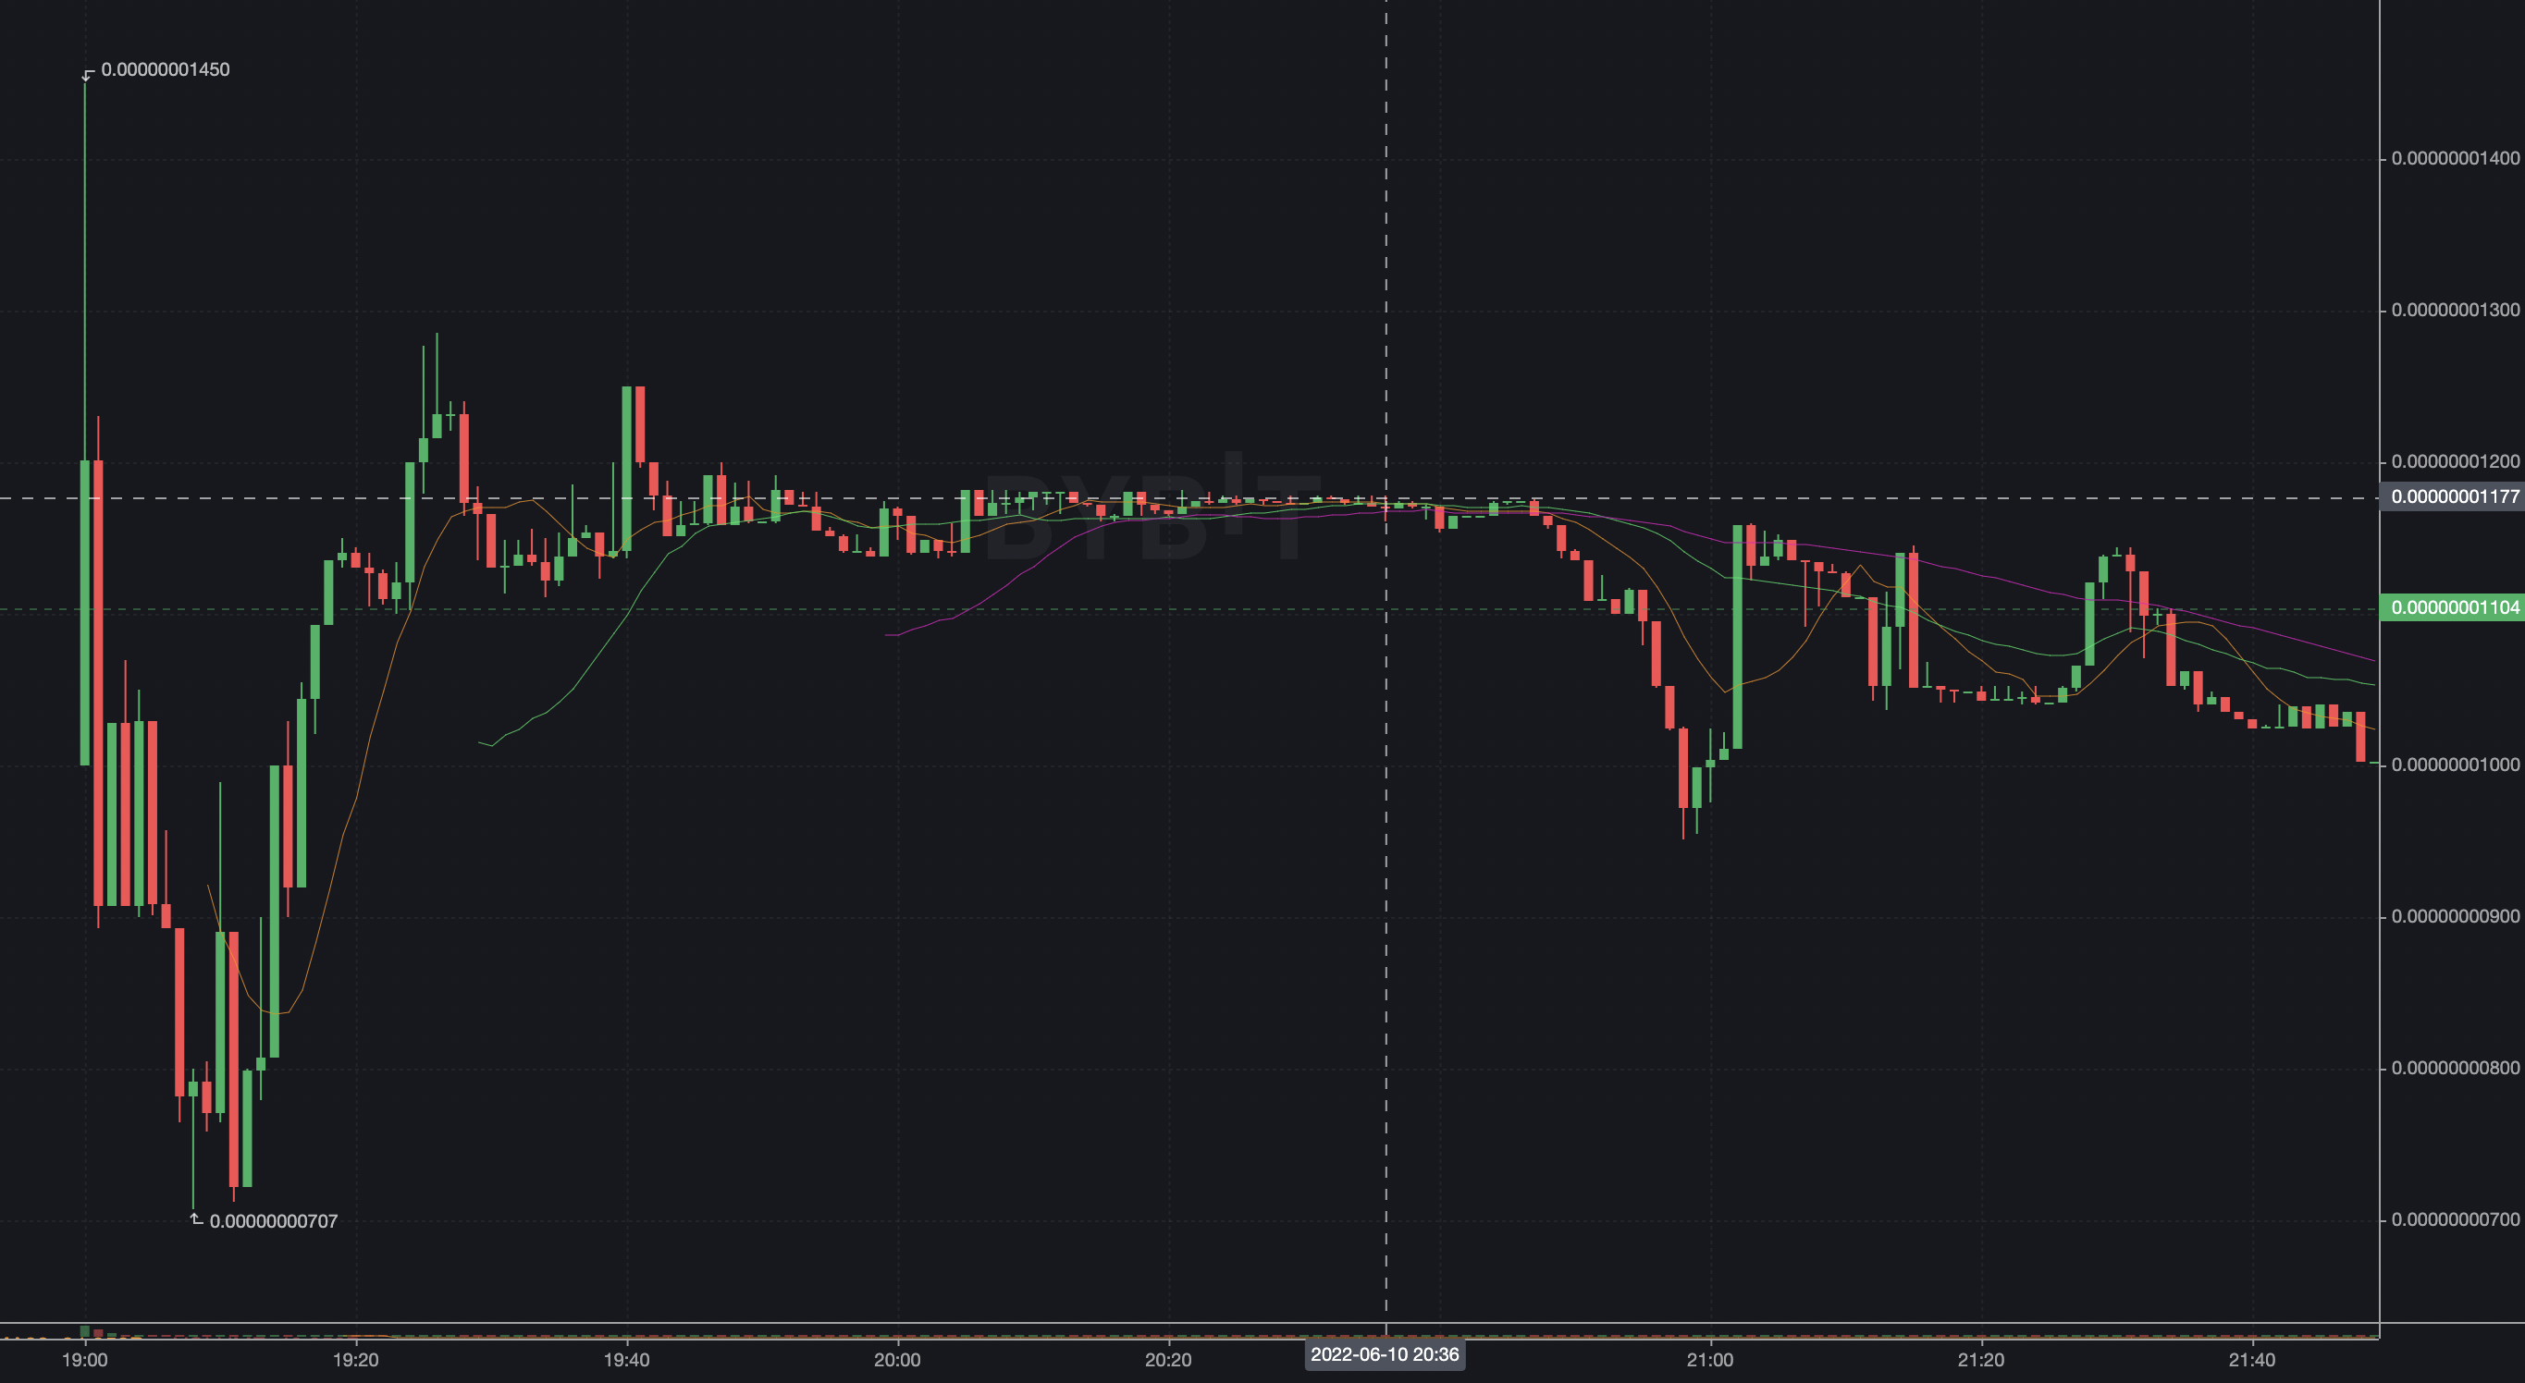2525x1383 pixels.
Task: Click the 21:40 time axis label
Action: 2251,1361
